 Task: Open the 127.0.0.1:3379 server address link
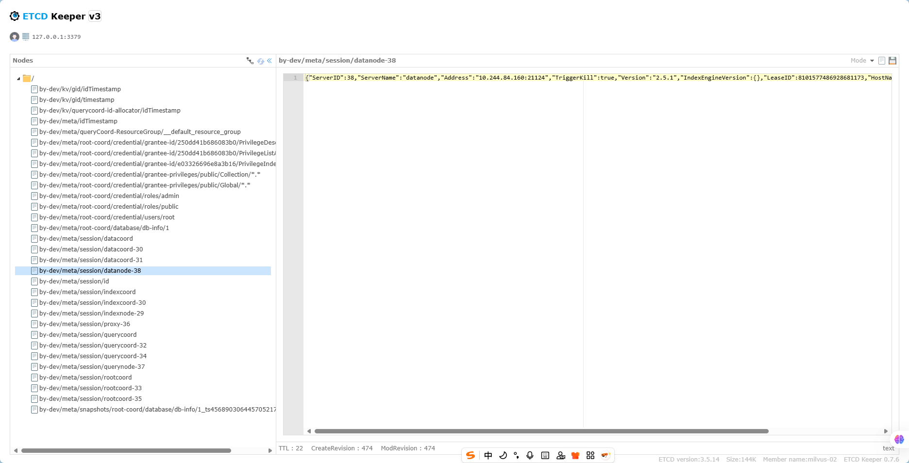(x=56, y=36)
